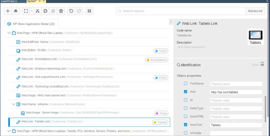Screen dimensions: 270x136
Task: Click the TabletsLink code name value
Action: click(184, 35)
